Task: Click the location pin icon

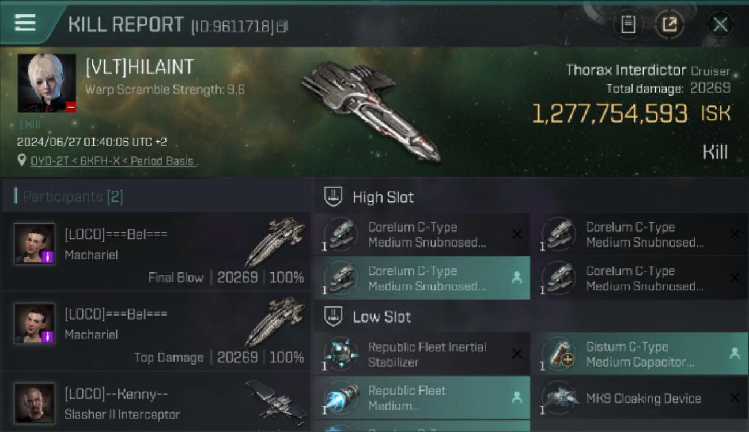Action: pyautogui.click(x=22, y=160)
